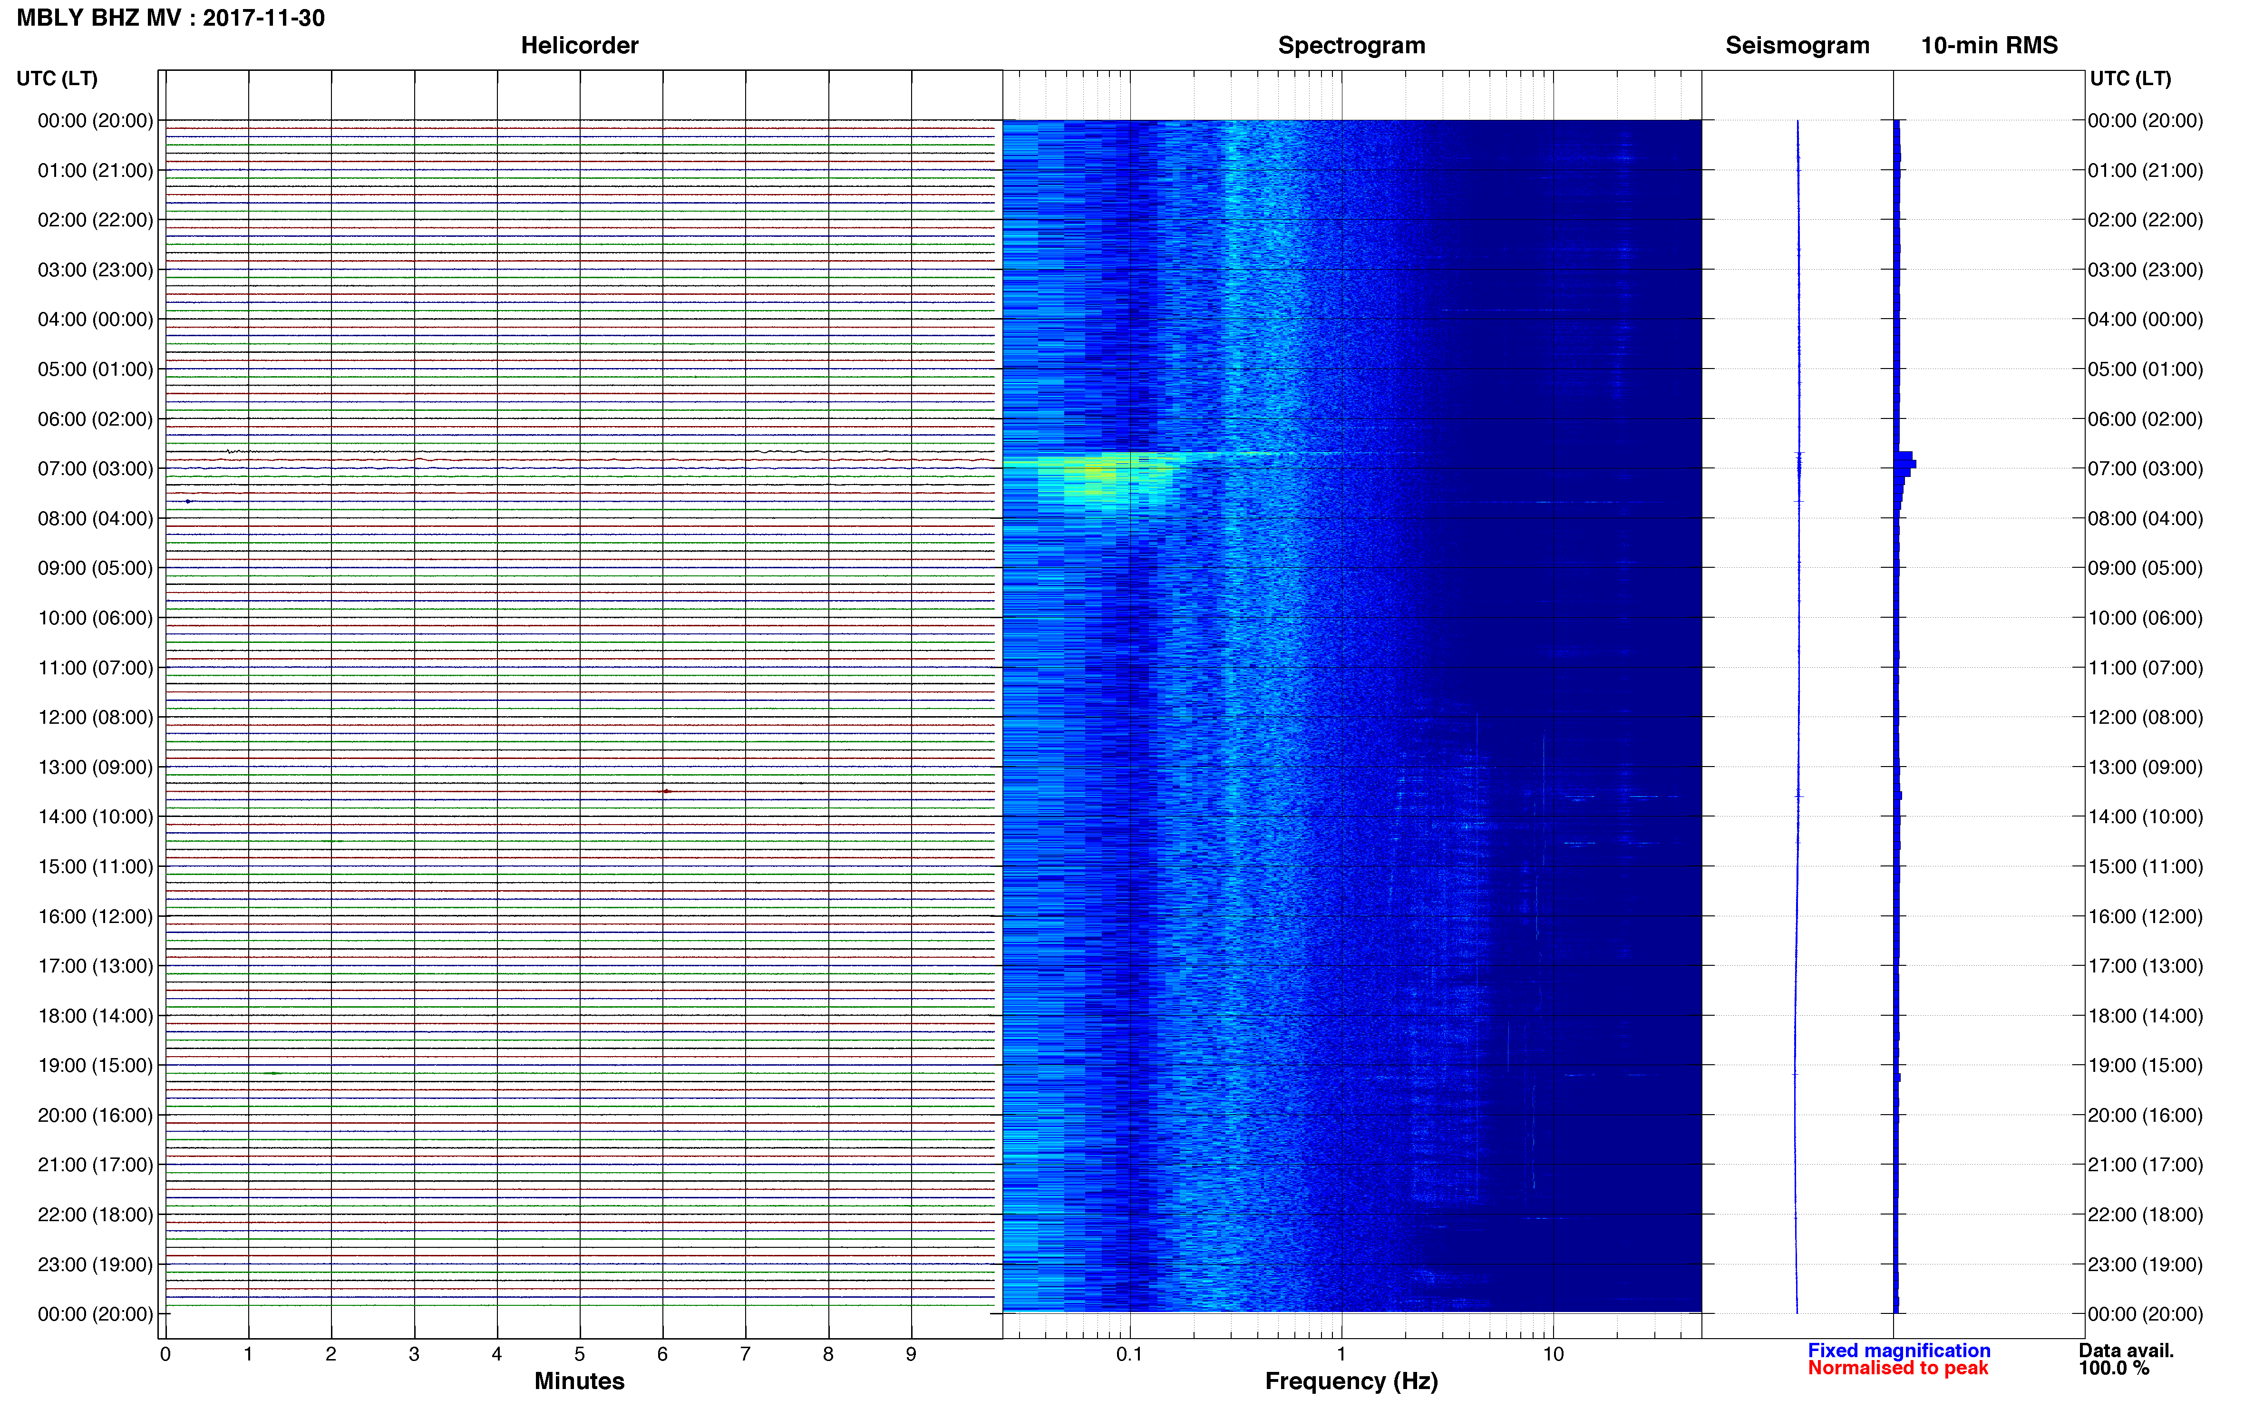This screenshot has height=1409, width=2254.
Task: Select the 10-min RMS panel heading
Action: coord(1989,46)
